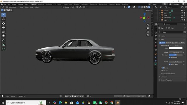Open the viewport Options dropdown
Screen dimensions: 187x105
tap(149, 10)
